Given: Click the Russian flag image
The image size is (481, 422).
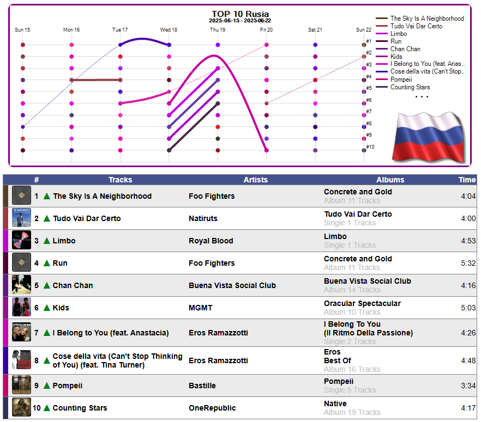Looking at the screenshot, I should point(429,138).
